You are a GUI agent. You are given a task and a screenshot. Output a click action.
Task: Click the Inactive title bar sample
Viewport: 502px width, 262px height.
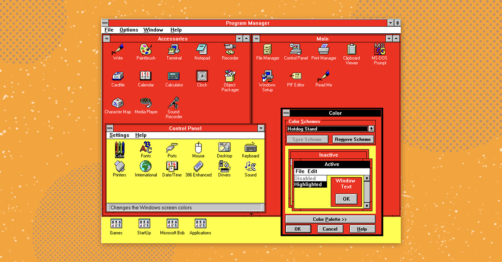328,155
